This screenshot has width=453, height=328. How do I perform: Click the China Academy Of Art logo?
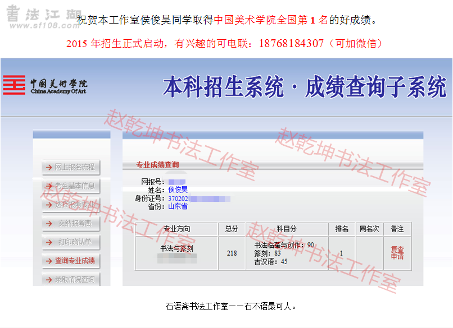coord(45,85)
